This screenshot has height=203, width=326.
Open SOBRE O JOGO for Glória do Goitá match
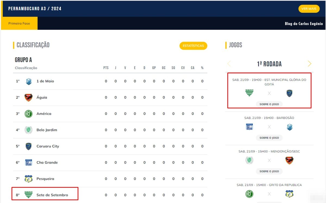tap(269, 104)
